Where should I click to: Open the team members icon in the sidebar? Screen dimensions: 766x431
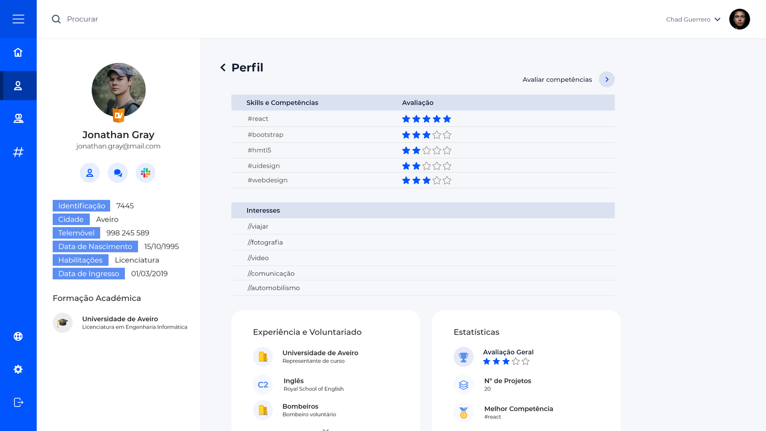(18, 118)
